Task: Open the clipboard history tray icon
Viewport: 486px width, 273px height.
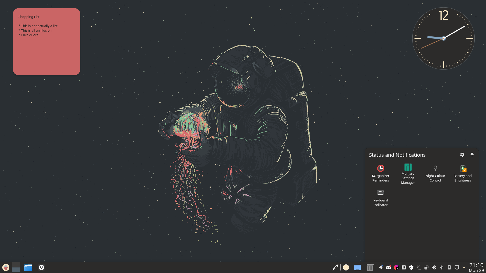Action: (427, 267)
